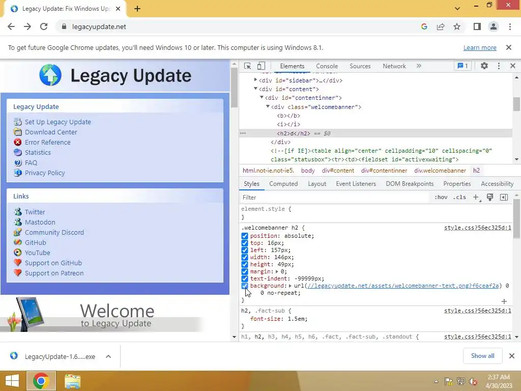Open the tab search dropdown arrow
Viewport: 521px width, 391px height.
pos(457,9)
